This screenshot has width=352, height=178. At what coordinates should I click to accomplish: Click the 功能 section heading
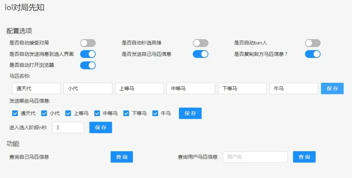(x=13, y=144)
